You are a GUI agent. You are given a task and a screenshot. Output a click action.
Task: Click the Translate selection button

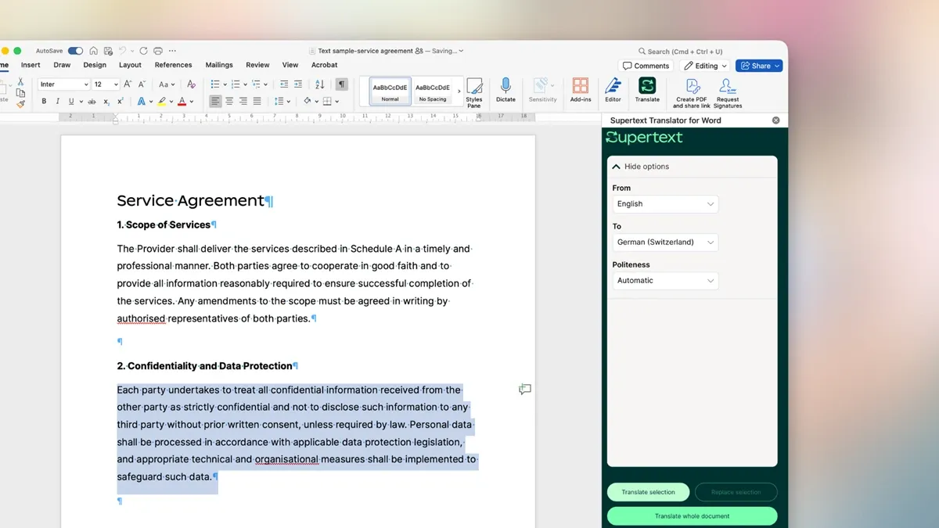tap(648, 492)
